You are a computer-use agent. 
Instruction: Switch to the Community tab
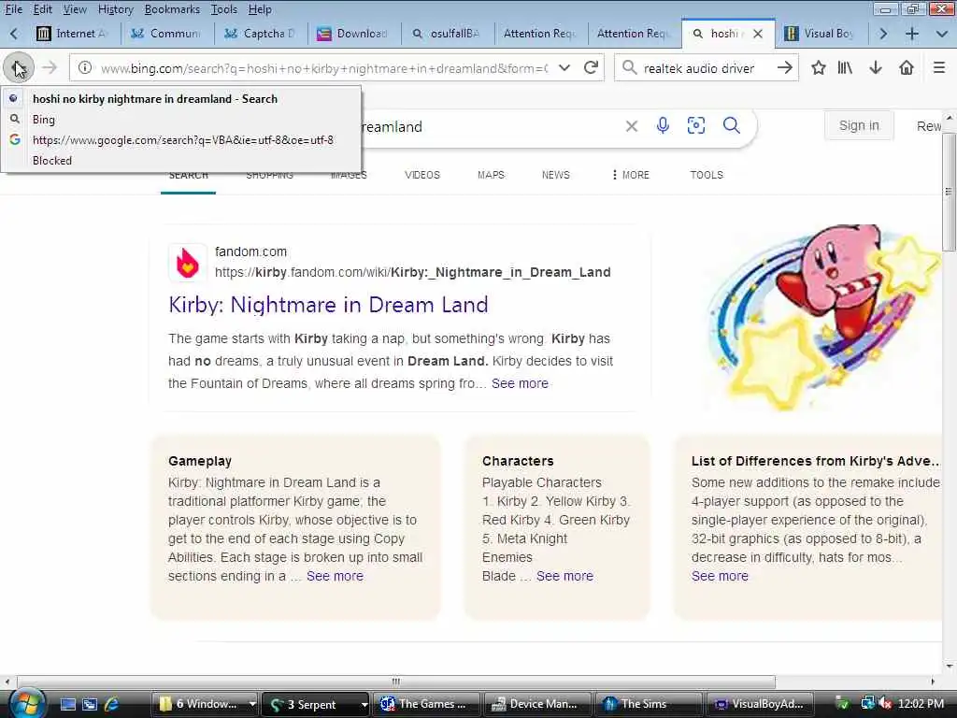(x=167, y=34)
